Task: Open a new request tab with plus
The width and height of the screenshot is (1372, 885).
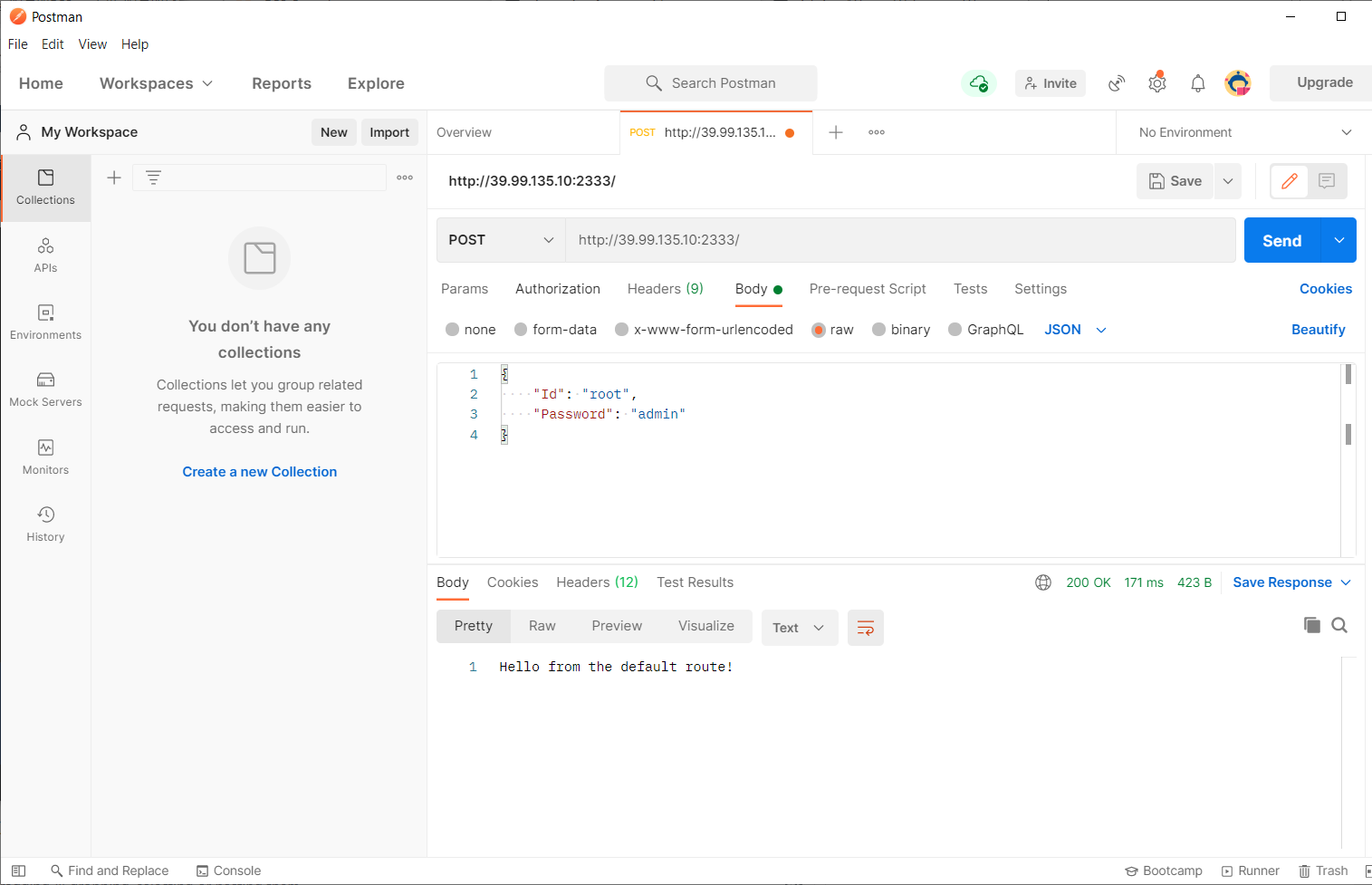Action: [836, 132]
